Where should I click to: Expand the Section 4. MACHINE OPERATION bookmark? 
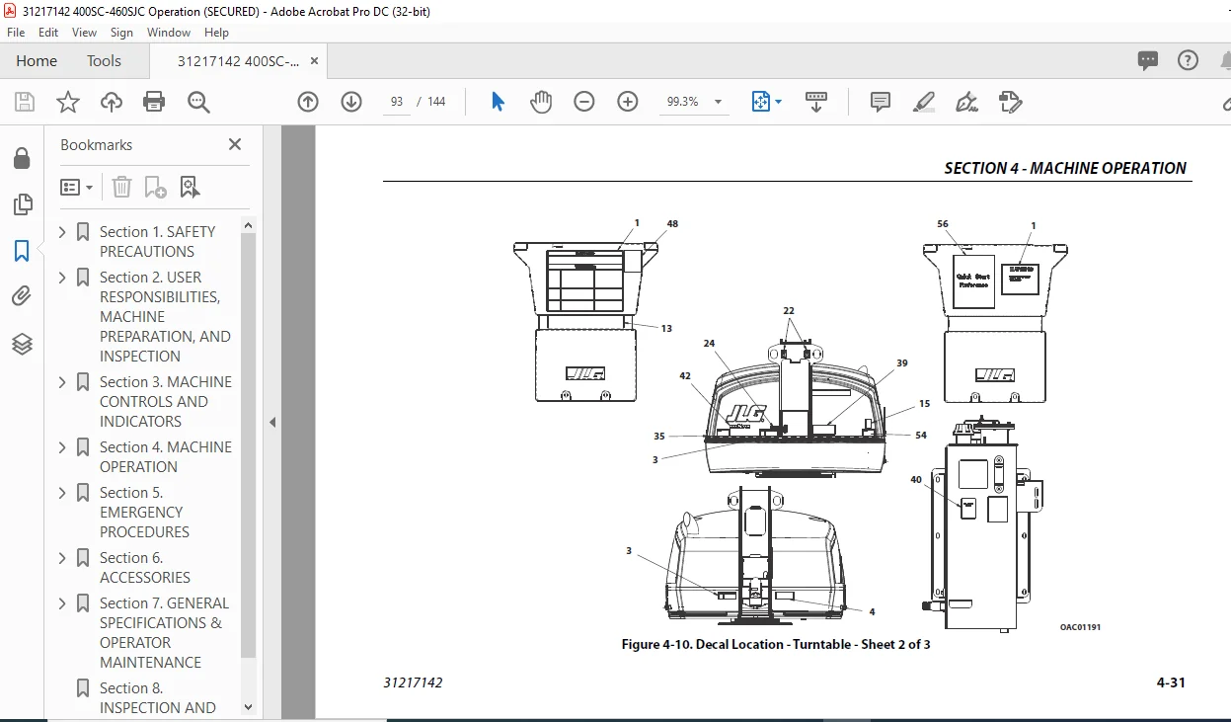pyautogui.click(x=63, y=446)
